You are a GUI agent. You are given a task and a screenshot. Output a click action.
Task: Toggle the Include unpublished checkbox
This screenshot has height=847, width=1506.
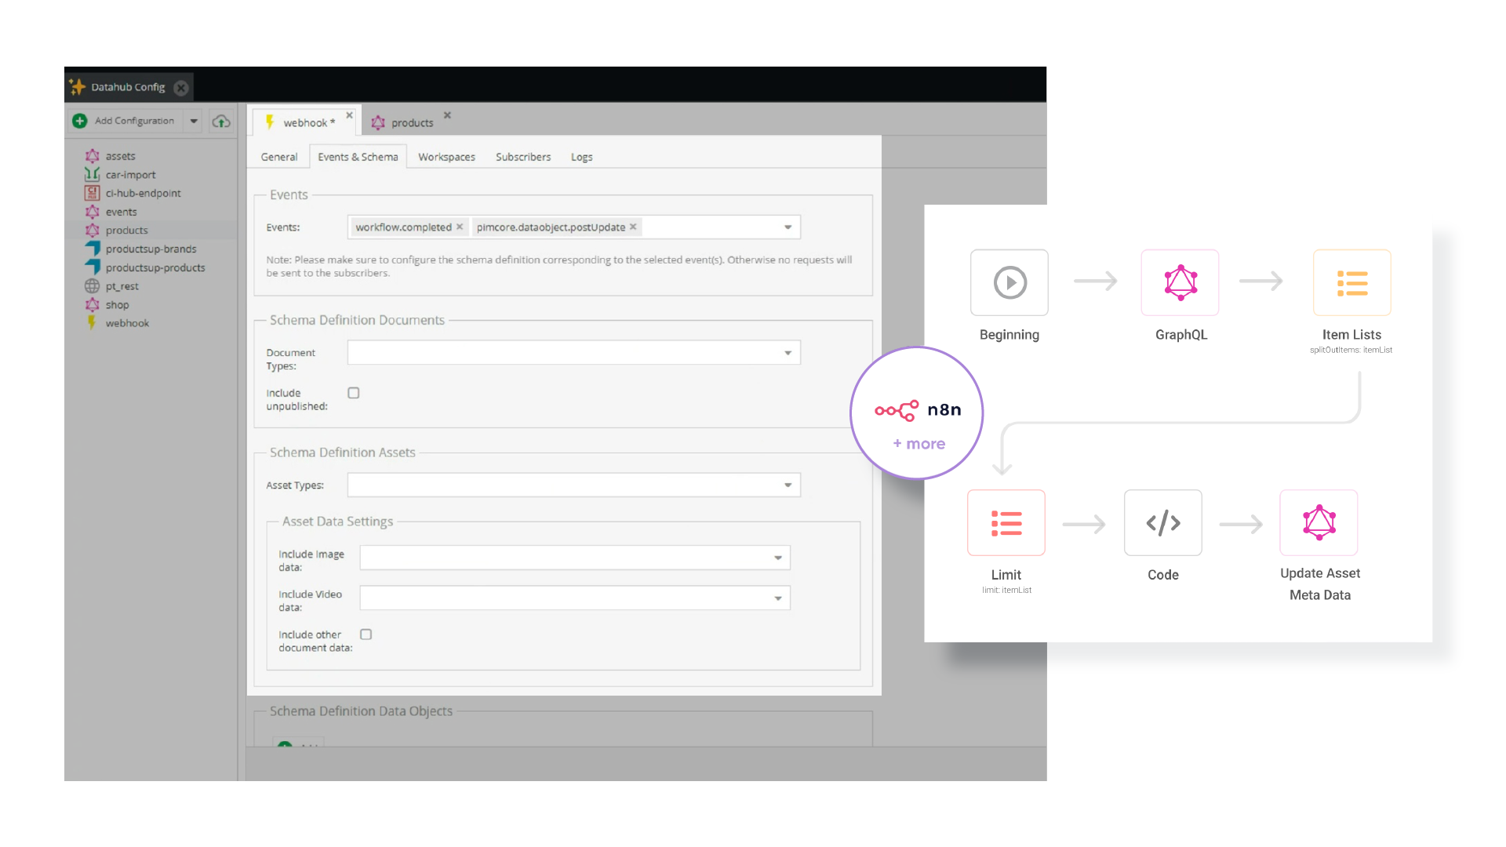pyautogui.click(x=354, y=393)
